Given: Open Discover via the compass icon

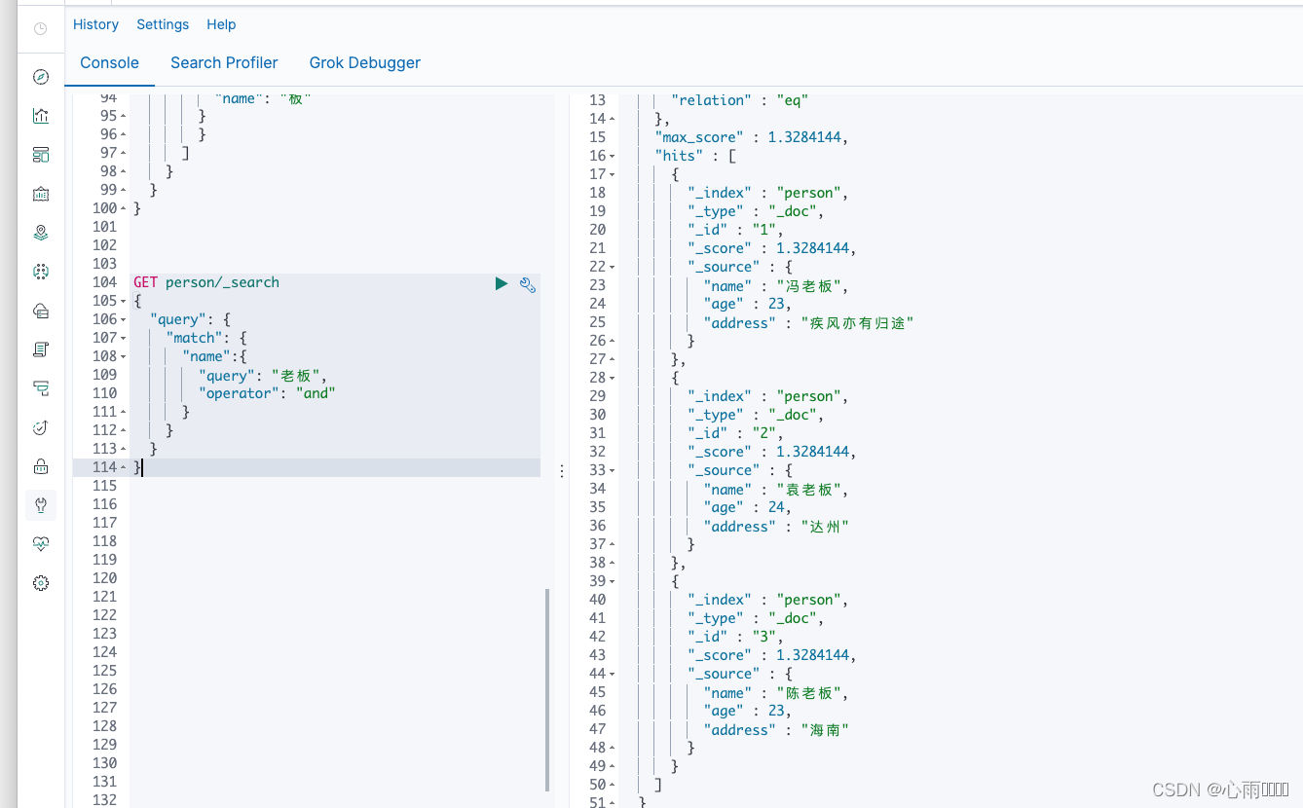Looking at the screenshot, I should coord(40,77).
